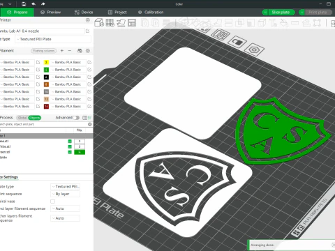335x251 pixels.
Task: Open Other layers filament sequence Auto dropdown
Action: pos(66,218)
